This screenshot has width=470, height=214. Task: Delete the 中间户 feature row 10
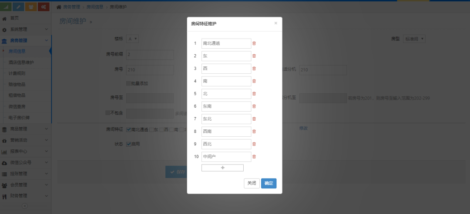[x=254, y=157]
